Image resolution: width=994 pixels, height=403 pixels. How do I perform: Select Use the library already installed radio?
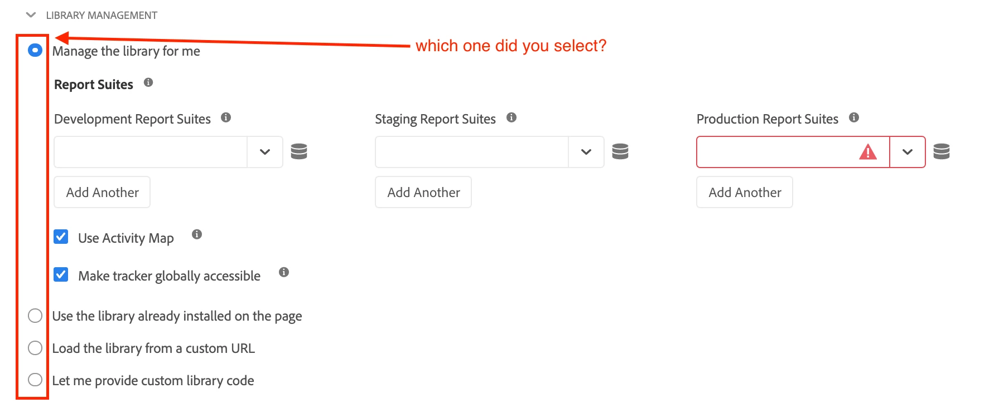point(35,316)
